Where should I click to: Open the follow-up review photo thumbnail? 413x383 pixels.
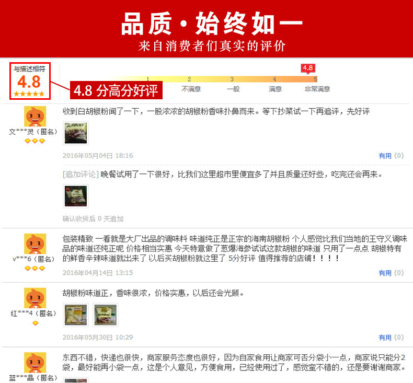coord(76,196)
